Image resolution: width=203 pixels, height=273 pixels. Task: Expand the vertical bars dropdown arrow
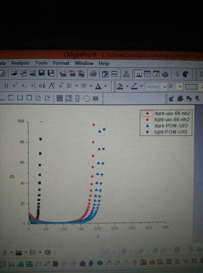91,86
